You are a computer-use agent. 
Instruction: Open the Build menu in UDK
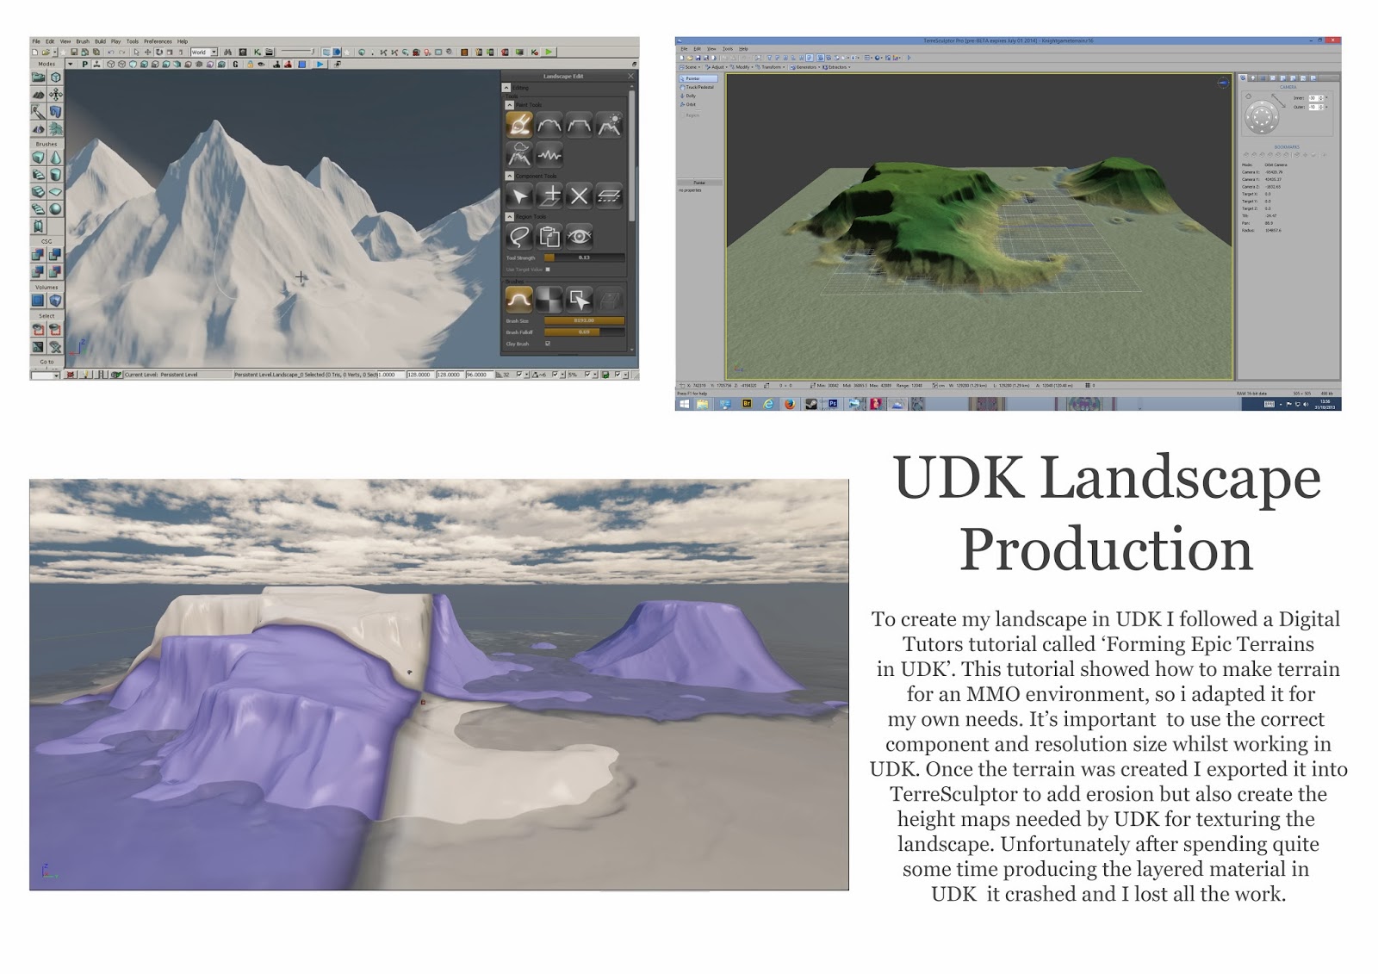coord(100,41)
